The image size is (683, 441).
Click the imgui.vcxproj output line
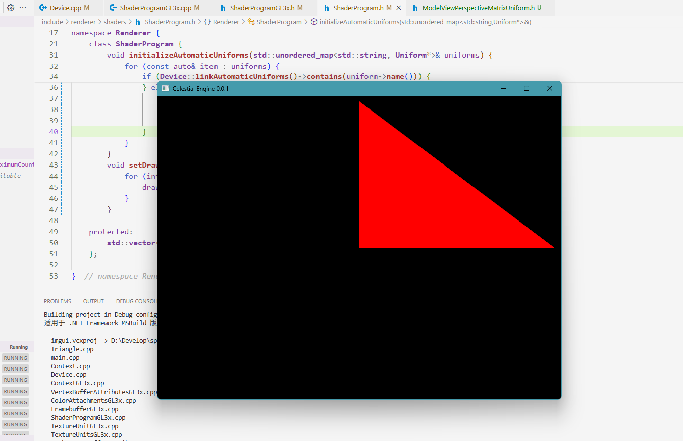tap(104, 340)
